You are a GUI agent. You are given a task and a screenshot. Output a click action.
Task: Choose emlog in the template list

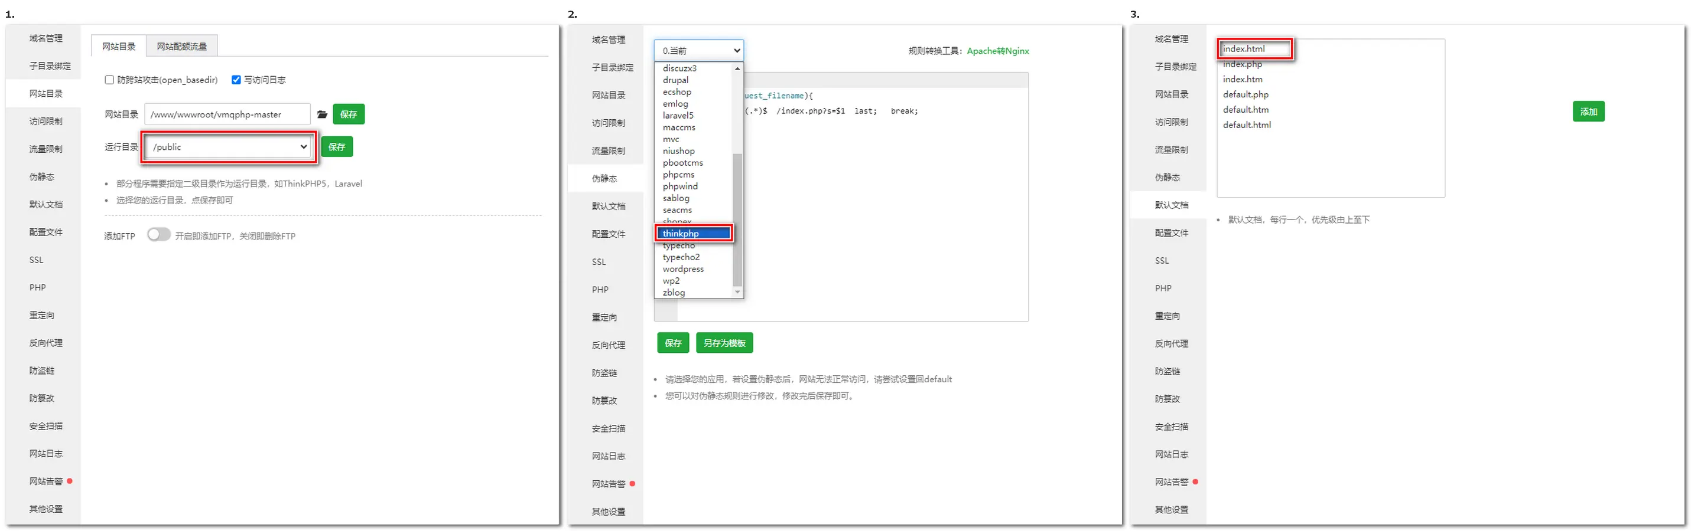[694, 104]
